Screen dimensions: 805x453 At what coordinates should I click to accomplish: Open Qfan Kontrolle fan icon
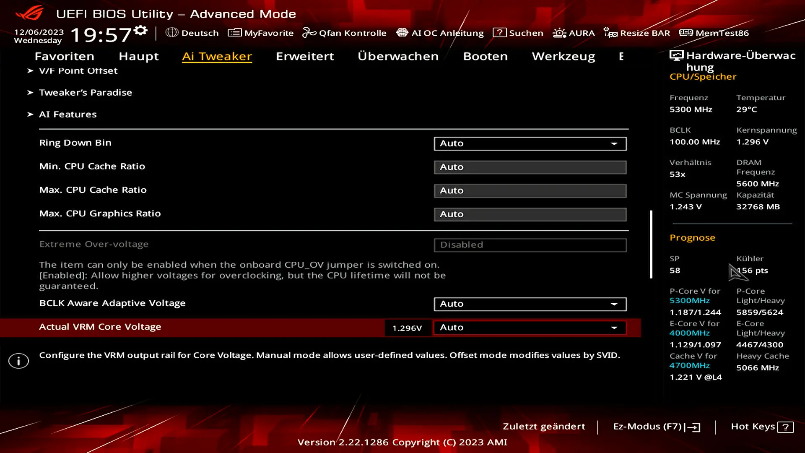coord(309,32)
